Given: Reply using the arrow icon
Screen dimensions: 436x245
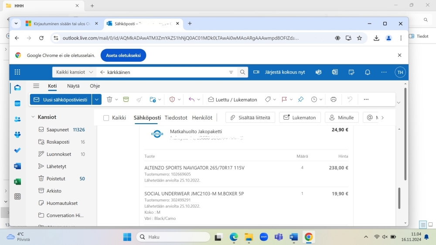Looking at the screenshot, I should click(191, 99).
